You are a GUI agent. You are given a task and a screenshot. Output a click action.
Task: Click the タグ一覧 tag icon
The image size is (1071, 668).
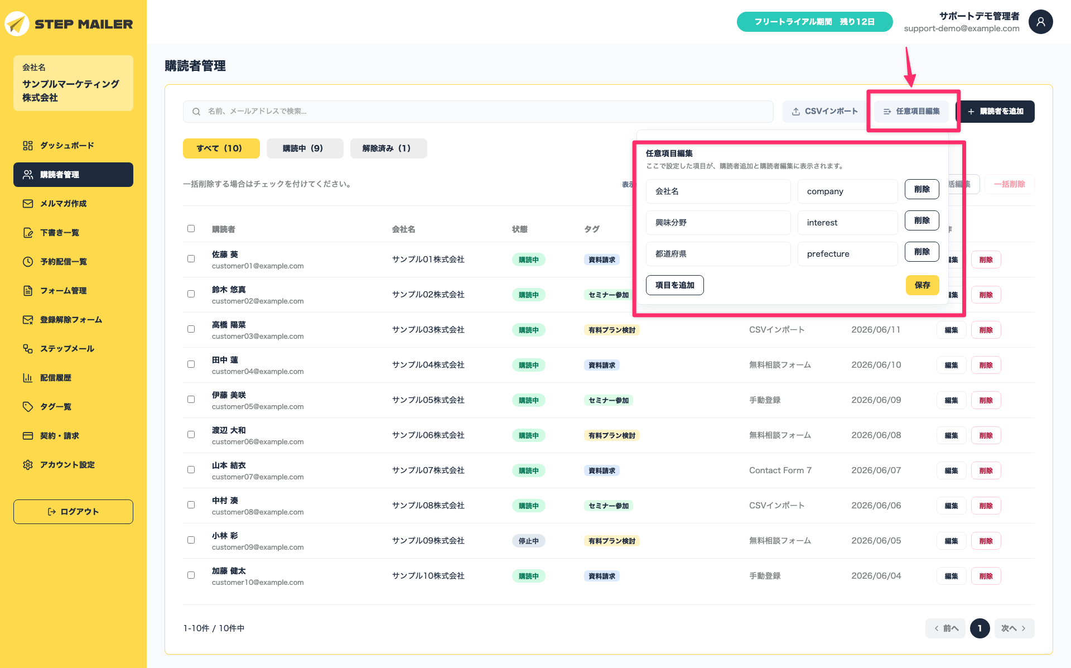pos(28,407)
